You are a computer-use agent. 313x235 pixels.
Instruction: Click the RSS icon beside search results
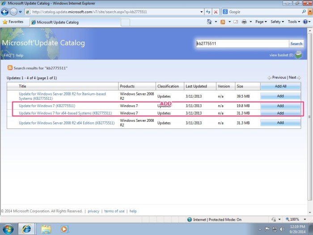coord(10,68)
